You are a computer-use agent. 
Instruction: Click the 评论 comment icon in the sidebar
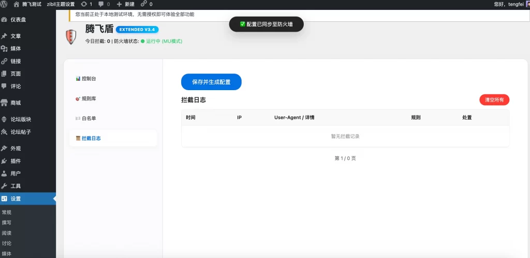4,86
